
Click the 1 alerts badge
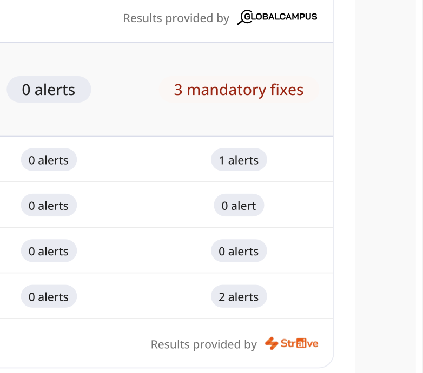point(239,160)
